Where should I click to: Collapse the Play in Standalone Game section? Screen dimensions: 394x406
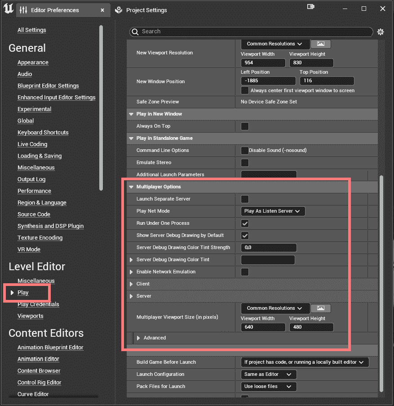click(x=131, y=138)
